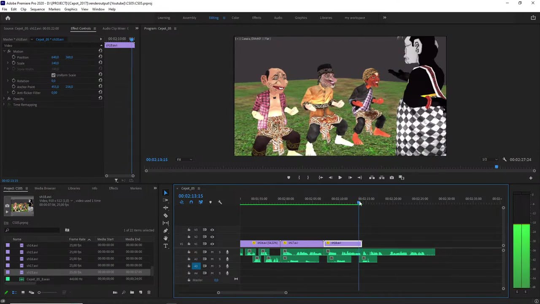Open playback resolution 1/2 dropdown
Image resolution: width=540 pixels, height=304 pixels.
click(x=490, y=160)
